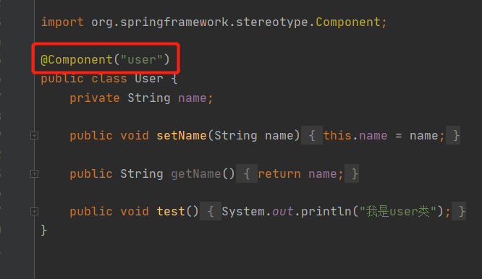Click the folded body of setName

pos(381,135)
